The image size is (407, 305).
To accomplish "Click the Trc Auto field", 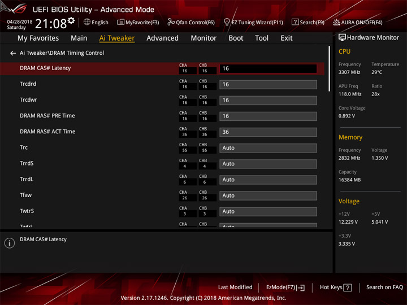I will [268, 148].
